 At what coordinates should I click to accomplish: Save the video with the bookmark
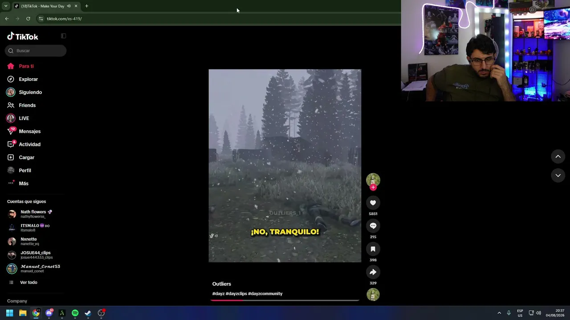tap(373, 249)
